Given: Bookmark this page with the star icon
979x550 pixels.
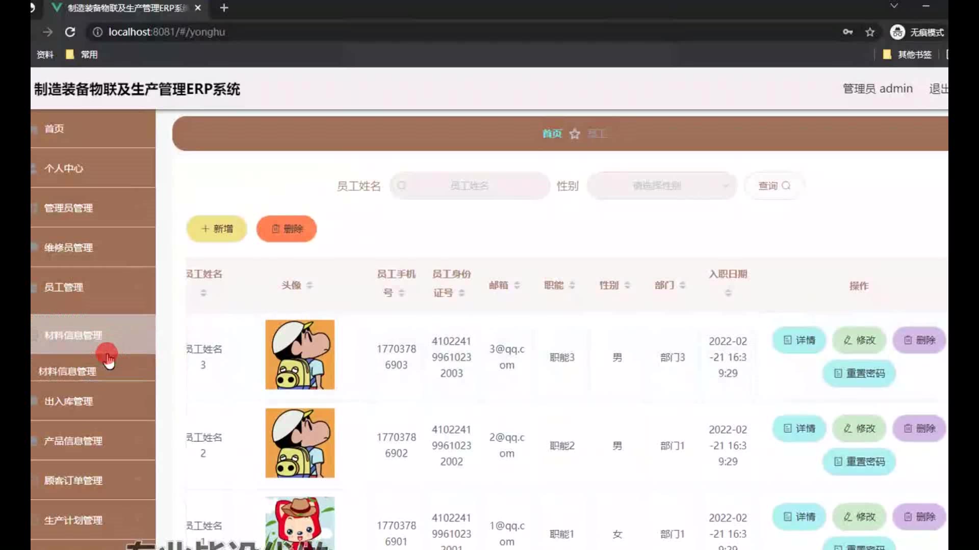Looking at the screenshot, I should (x=870, y=32).
